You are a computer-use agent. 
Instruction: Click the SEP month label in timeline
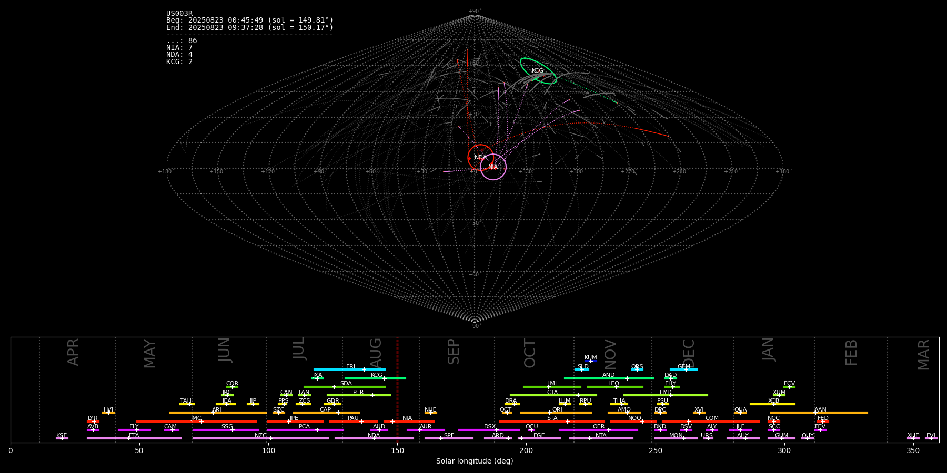point(454,352)
